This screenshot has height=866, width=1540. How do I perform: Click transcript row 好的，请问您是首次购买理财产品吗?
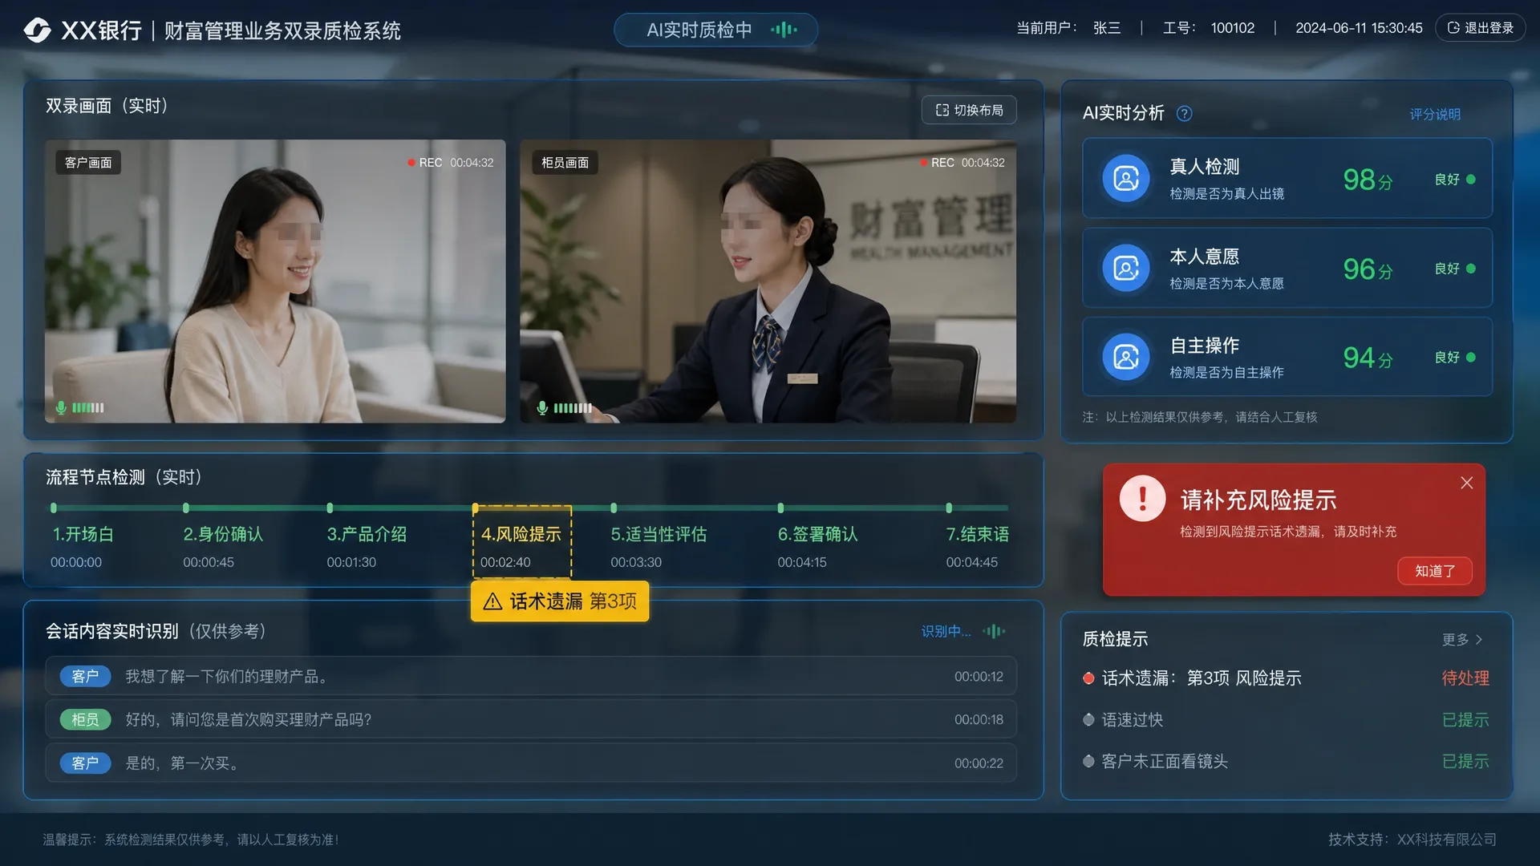[531, 719]
